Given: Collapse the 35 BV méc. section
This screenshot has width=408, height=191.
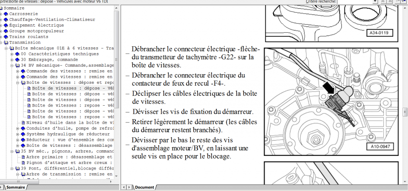Looking at the screenshot, I should (x=12, y=152).
